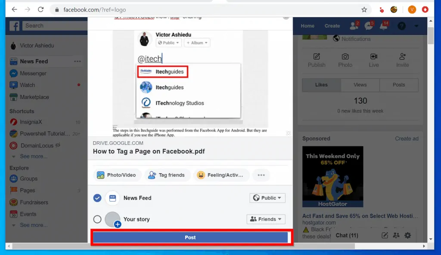Screen dimensions: 441x255
Task: Click the Create ad link
Action: 407,139
